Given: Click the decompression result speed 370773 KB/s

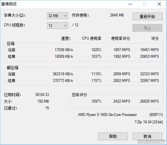Looking at the screenshot, I should pos(63,80).
